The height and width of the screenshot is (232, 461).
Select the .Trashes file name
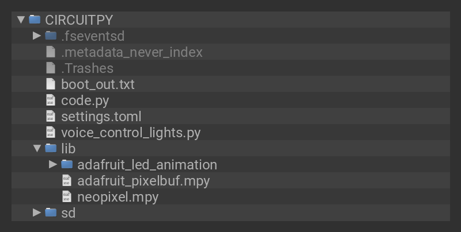pyautogui.click(x=87, y=68)
